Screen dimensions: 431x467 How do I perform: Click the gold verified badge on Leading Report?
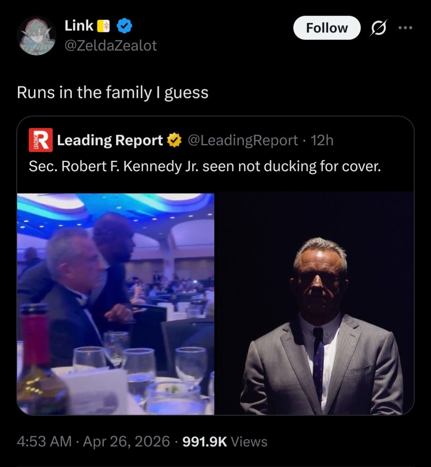pos(174,140)
